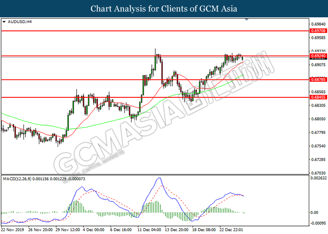Click the 22 Dec 22:01 time label
328x234 pixels.
click(x=231, y=230)
